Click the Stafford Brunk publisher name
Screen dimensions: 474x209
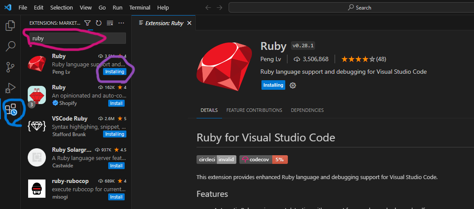[69, 134]
